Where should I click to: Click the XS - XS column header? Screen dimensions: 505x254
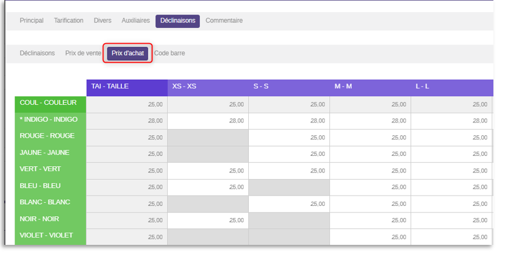(208, 88)
